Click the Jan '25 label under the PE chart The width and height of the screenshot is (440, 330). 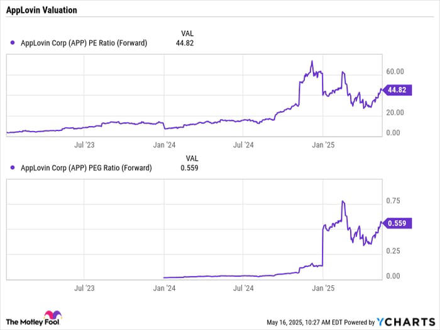click(x=323, y=145)
